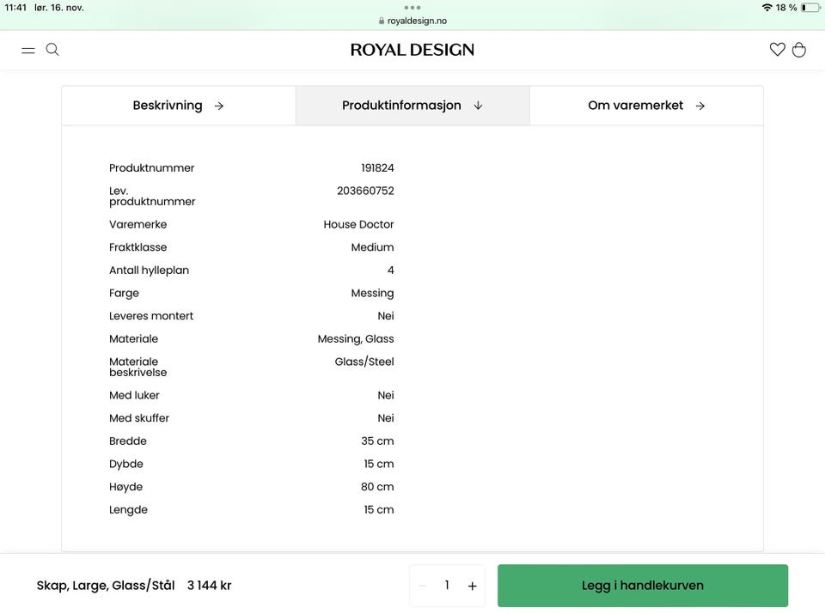Increase quantity with the plus button

pyautogui.click(x=473, y=586)
